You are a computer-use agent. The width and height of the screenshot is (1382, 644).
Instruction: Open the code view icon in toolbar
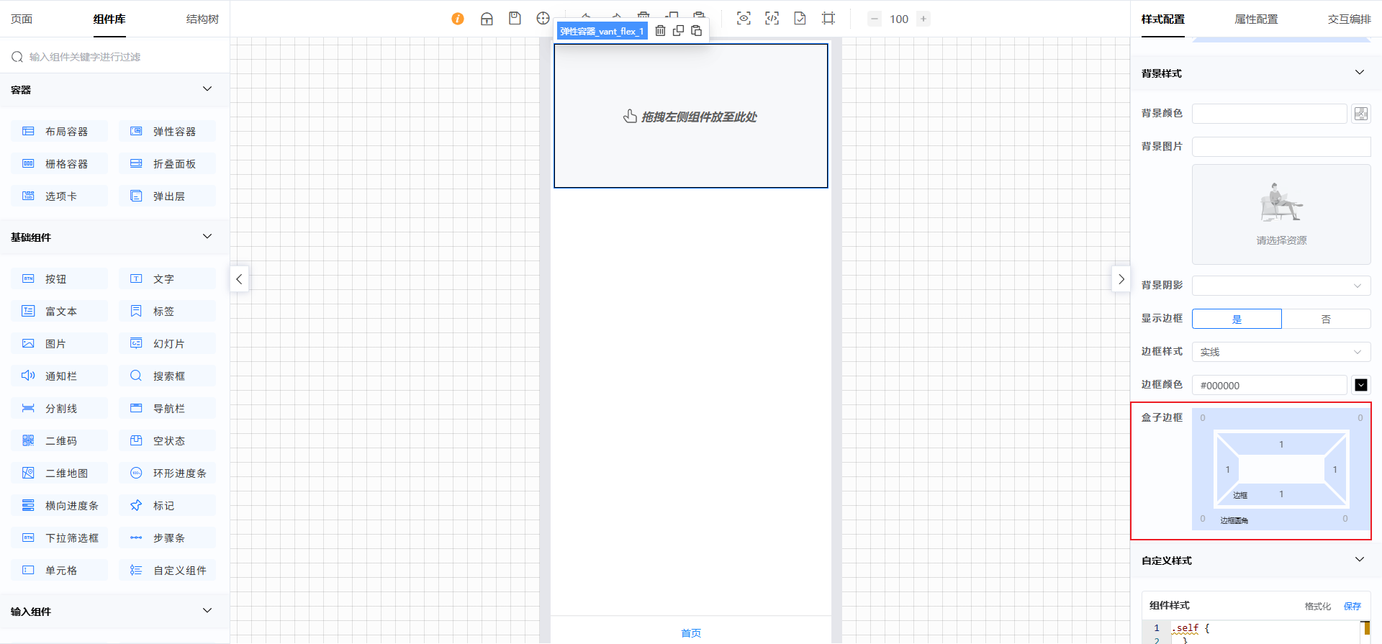(x=772, y=19)
